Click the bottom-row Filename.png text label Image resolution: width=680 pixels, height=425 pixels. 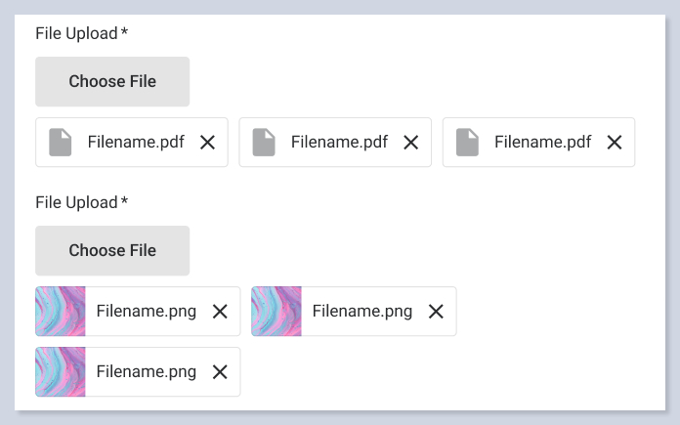click(147, 372)
